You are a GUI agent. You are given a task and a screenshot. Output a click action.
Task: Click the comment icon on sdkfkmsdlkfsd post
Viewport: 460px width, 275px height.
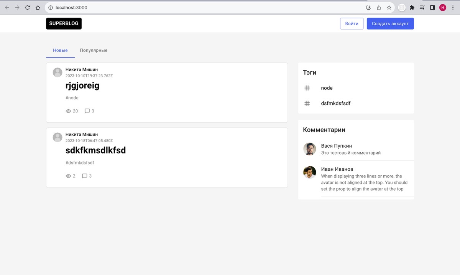[85, 176]
